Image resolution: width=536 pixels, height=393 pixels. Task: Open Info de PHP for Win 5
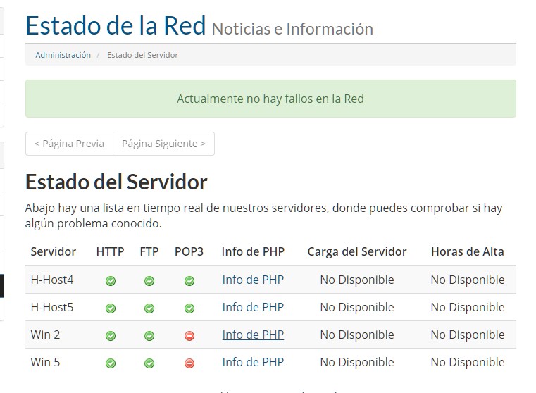pos(253,362)
